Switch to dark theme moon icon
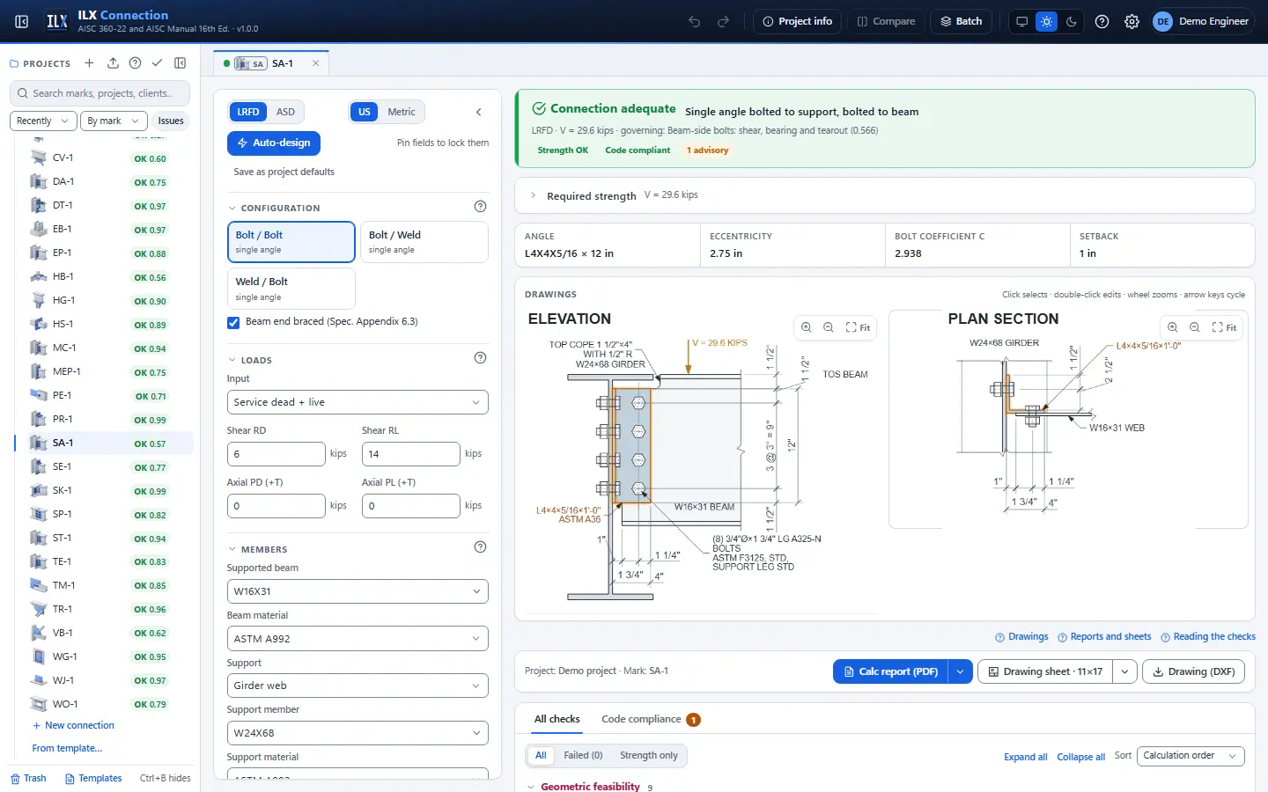Screen dimensions: 1268x792 (1072, 21)
